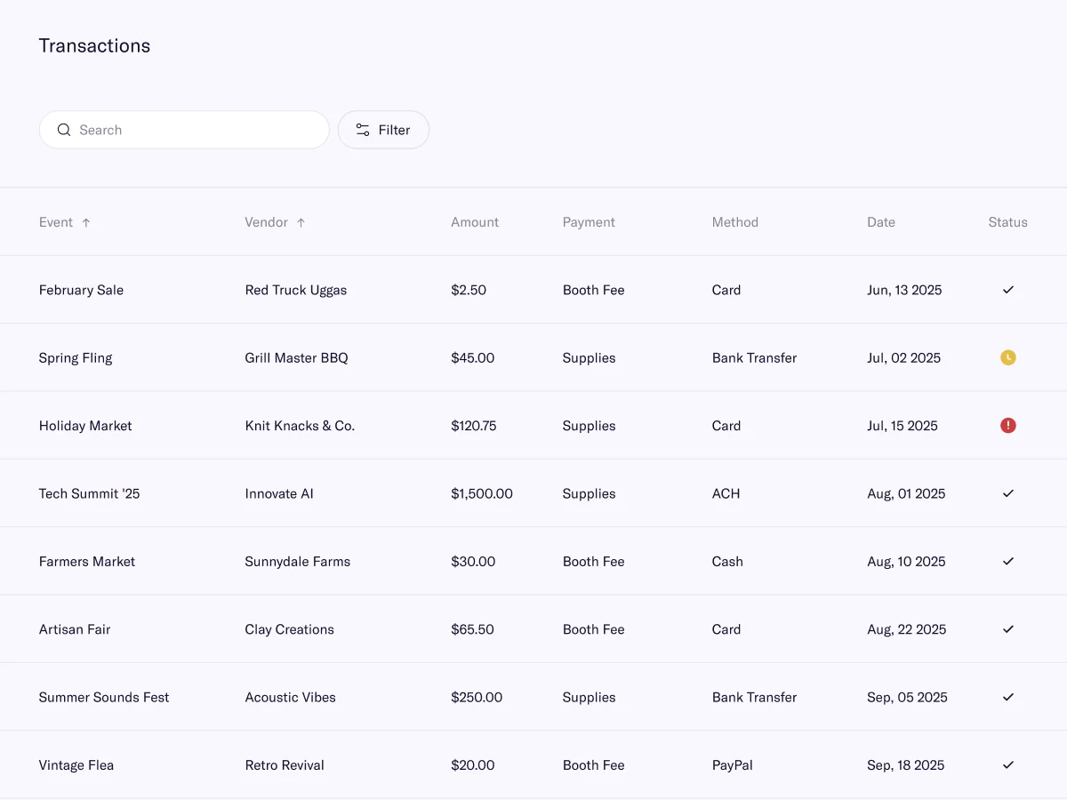Select the Tech Summit '25 event cell
Image resolution: width=1067 pixels, height=800 pixels.
pos(89,493)
